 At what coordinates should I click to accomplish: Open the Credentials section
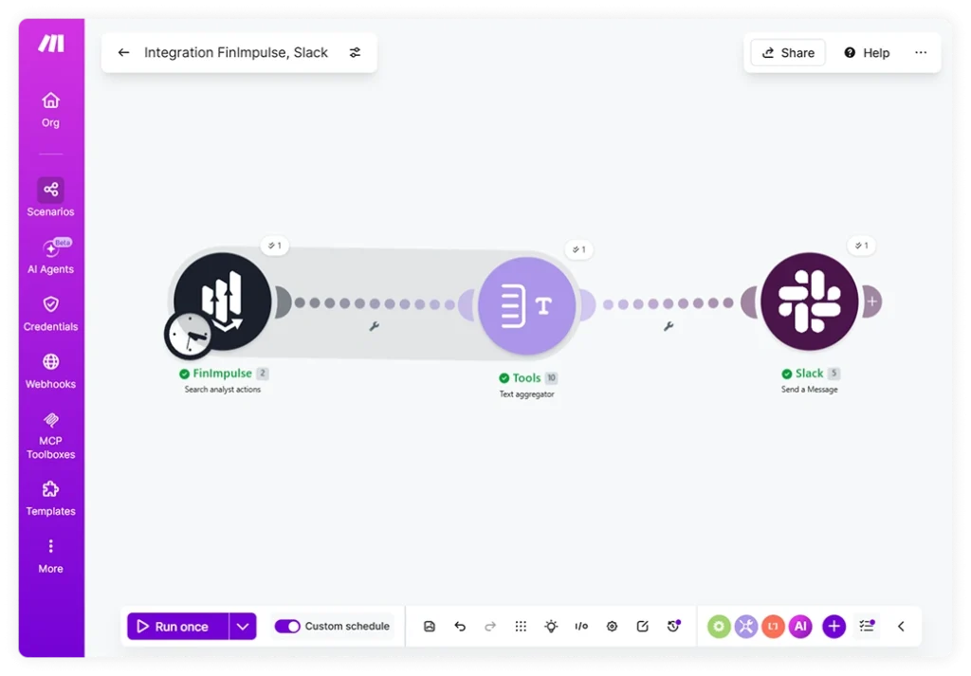(51, 313)
